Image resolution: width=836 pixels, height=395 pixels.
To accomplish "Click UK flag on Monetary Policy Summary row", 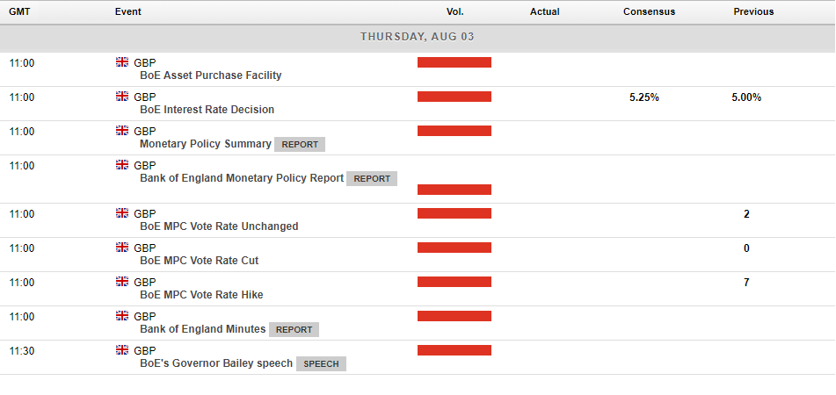I will [122, 131].
